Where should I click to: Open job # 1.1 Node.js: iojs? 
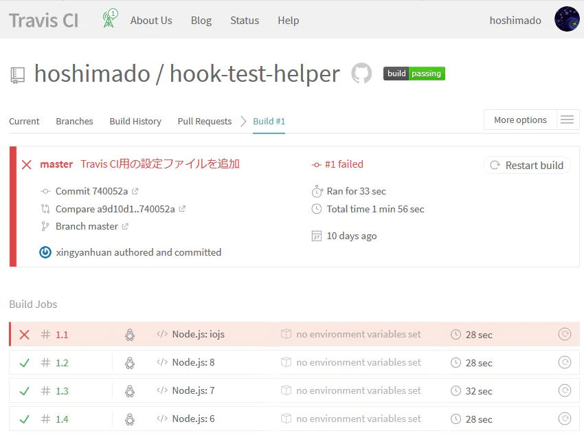[x=294, y=334]
